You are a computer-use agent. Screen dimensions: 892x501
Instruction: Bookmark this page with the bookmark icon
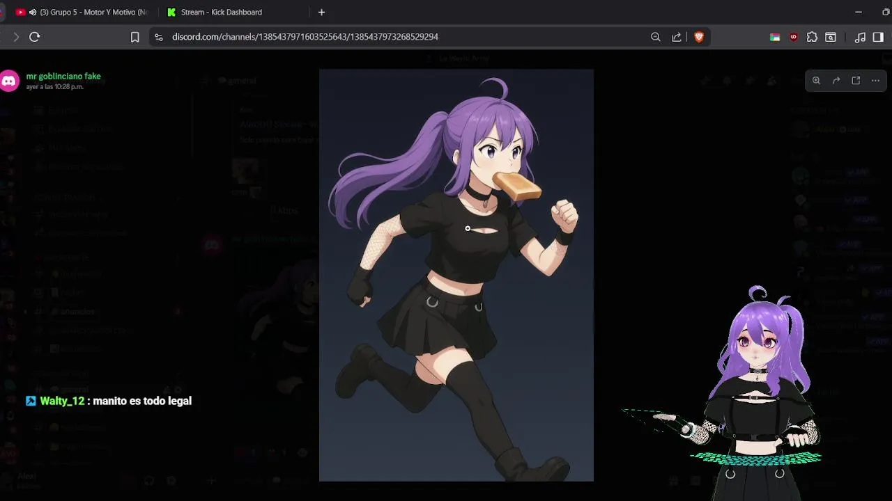pos(135,37)
